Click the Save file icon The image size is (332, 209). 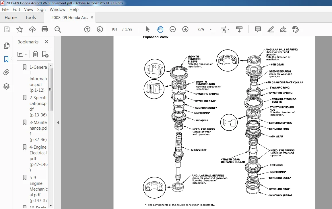(x=7, y=29)
